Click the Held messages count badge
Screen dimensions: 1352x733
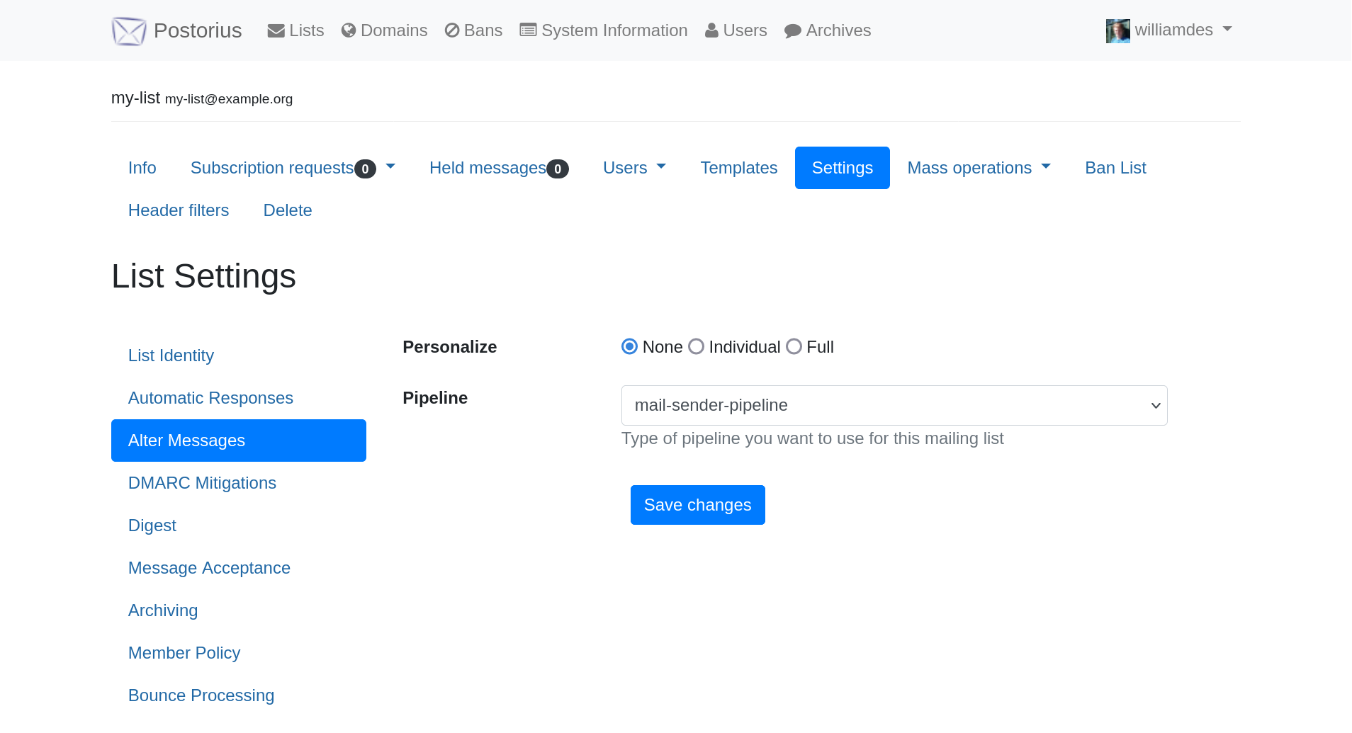coord(558,169)
